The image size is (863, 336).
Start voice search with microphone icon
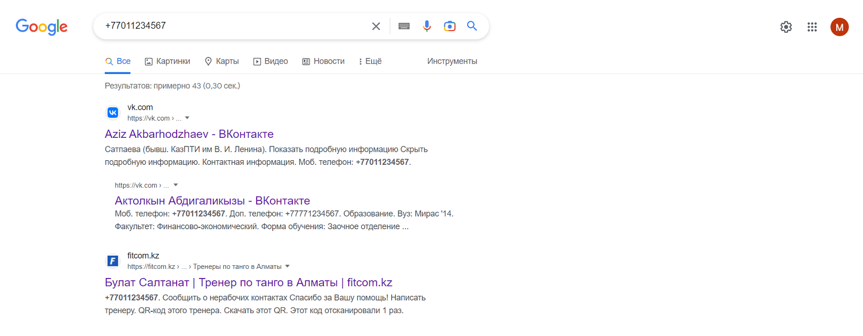coord(426,26)
